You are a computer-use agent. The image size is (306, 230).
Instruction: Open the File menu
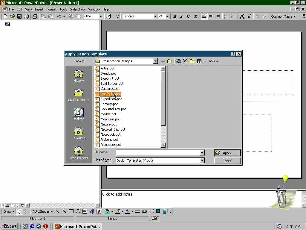pos(11,9)
